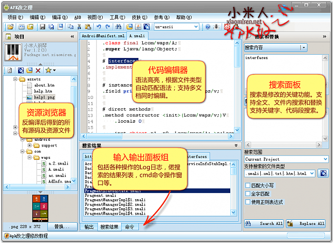Click the yellow star favorites icon
The image size is (333, 243).
[49, 70]
